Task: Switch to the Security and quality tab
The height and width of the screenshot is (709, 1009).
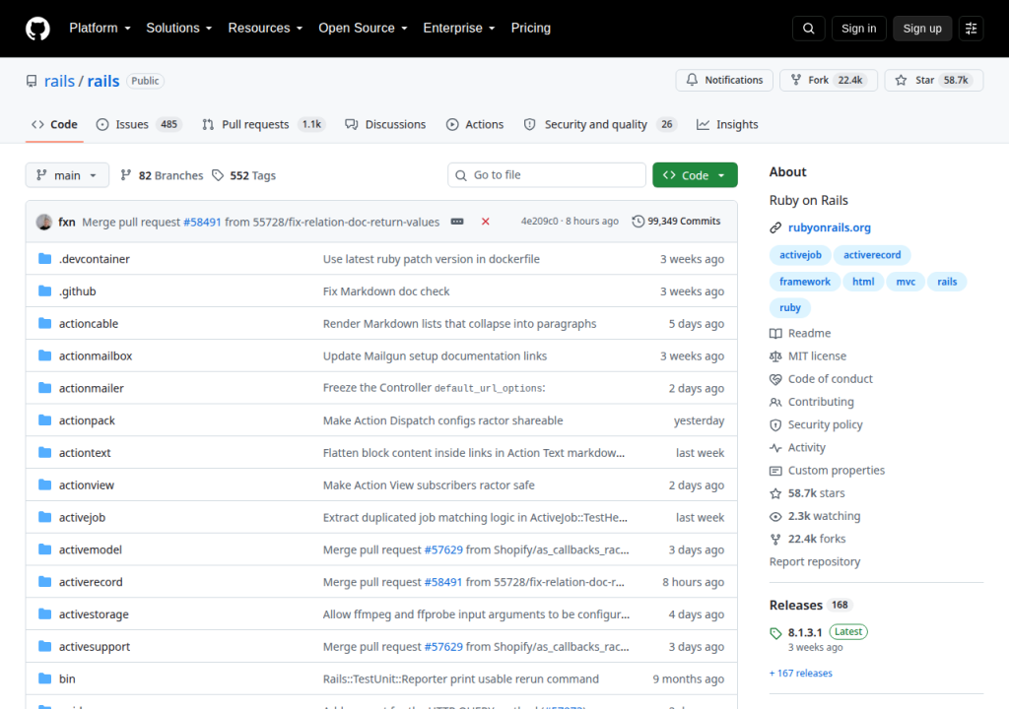Action: [600, 125]
